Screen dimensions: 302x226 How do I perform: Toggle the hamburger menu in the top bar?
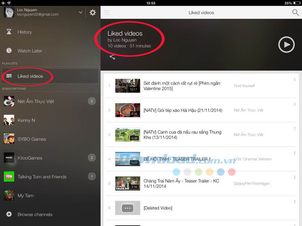coord(107,13)
